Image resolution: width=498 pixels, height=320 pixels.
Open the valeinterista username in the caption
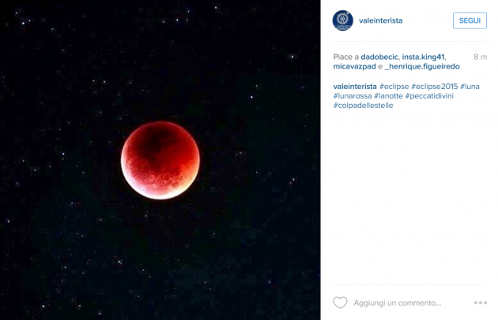pyautogui.click(x=355, y=87)
